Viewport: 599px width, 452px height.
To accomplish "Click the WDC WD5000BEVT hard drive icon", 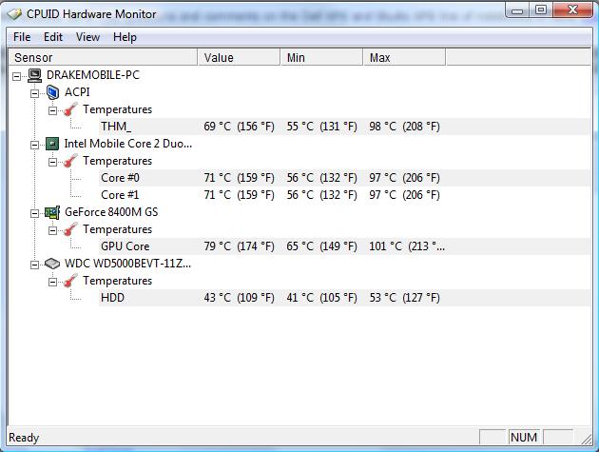I will click(x=52, y=264).
